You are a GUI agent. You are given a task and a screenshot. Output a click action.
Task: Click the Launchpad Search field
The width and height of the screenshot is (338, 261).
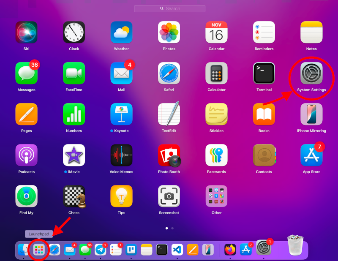point(170,8)
